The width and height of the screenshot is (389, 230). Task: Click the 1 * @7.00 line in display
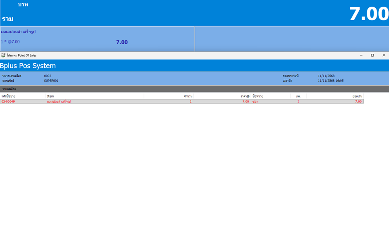click(x=10, y=42)
